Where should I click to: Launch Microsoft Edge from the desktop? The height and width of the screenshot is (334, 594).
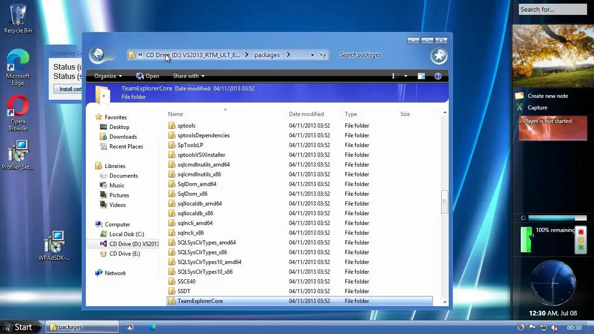coord(18,67)
